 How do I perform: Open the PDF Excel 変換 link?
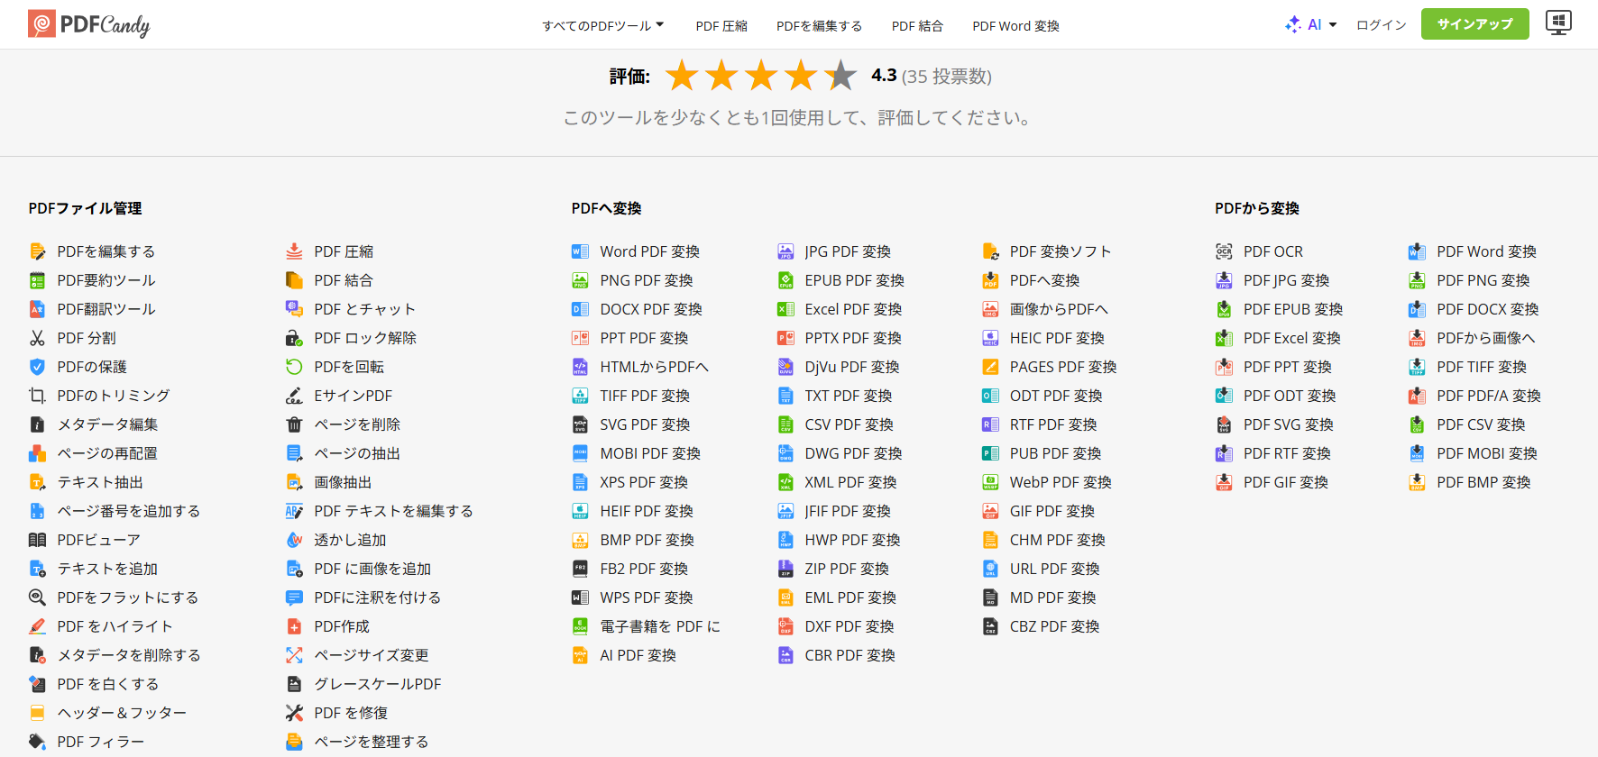point(1292,338)
